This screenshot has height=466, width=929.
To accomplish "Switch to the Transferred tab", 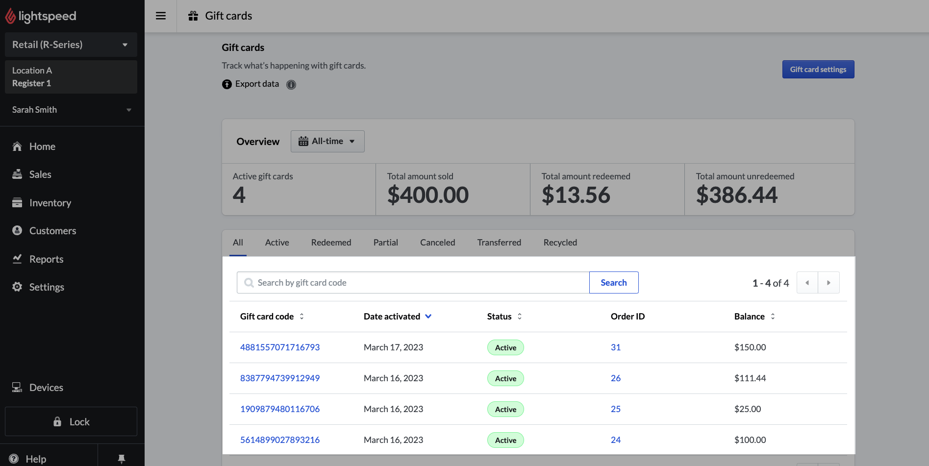I will [x=500, y=243].
